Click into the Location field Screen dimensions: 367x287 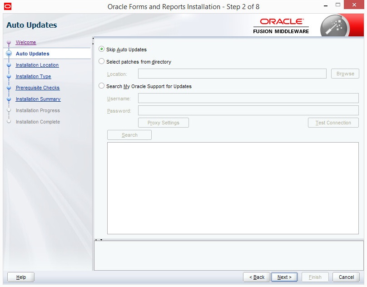[x=232, y=74]
